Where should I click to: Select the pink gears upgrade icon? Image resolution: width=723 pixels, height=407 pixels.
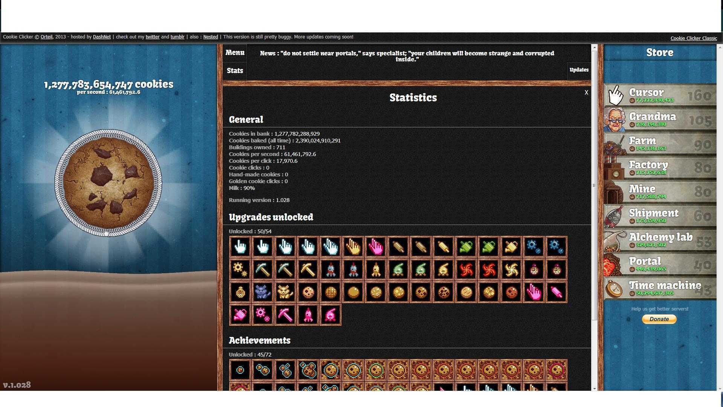point(263,315)
